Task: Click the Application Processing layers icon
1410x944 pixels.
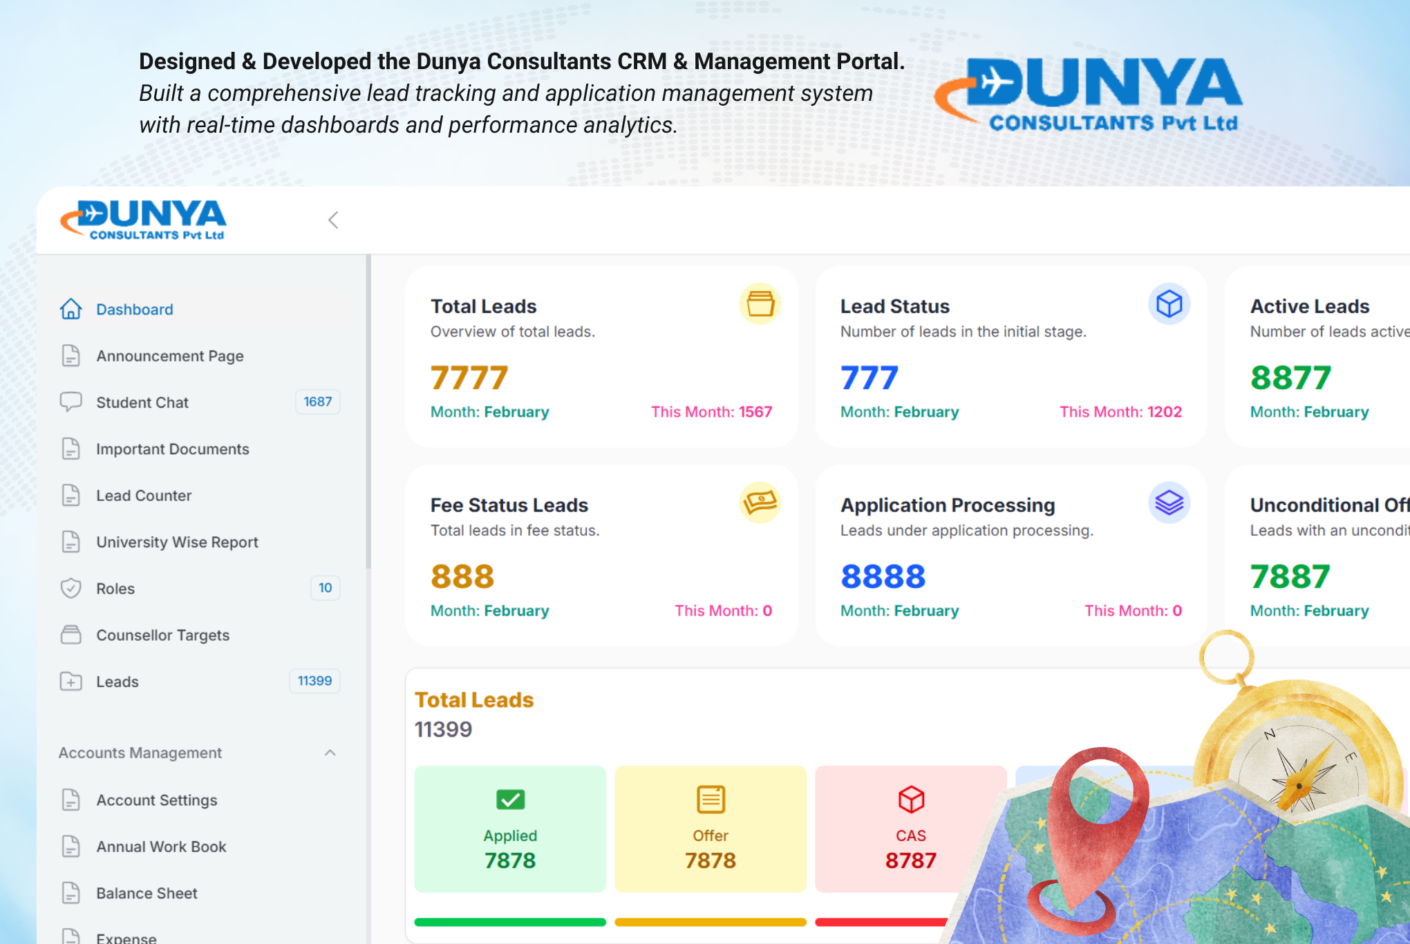Action: 1169,502
